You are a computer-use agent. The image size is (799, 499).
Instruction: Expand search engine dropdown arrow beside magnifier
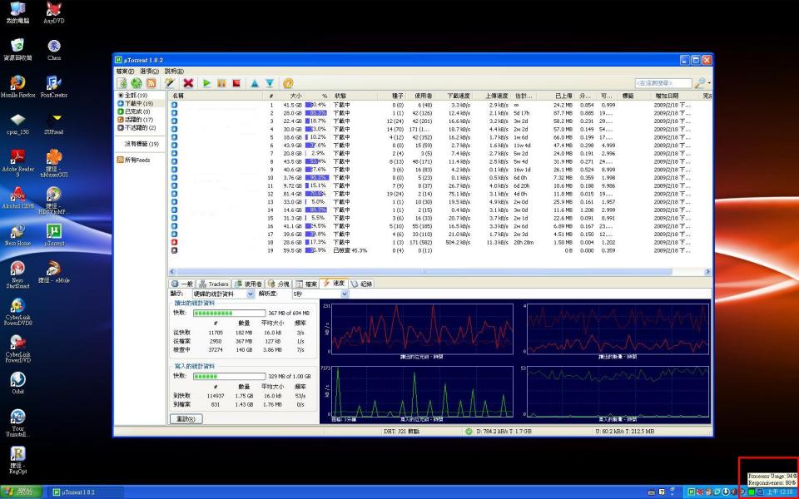pyautogui.click(x=707, y=83)
